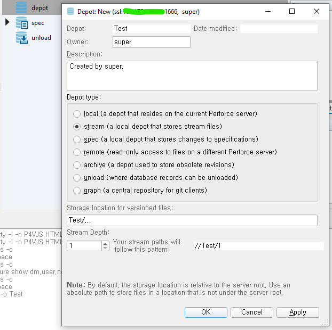
Task: Click the unload depot icon
Action: pos(21,38)
